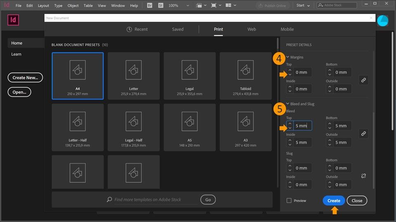Click the InDesign Id logo on the Home screen
Screen dimensions: 396x222
pyautogui.click(x=13, y=20)
